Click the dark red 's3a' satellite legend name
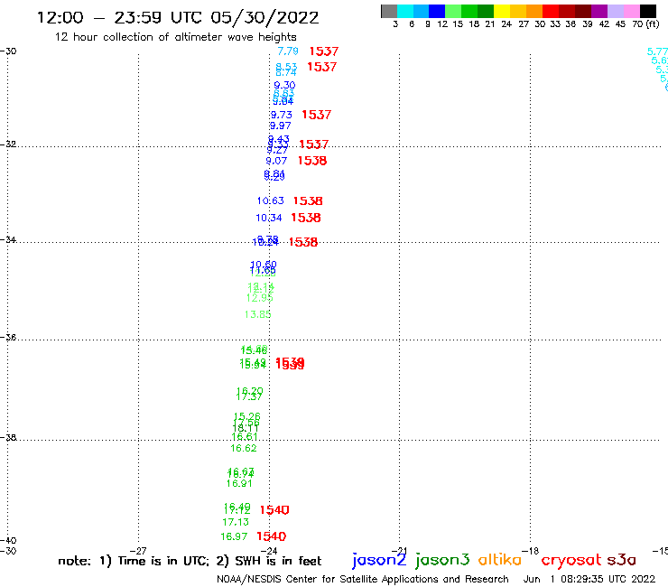The width and height of the screenshot is (668, 587). point(621,560)
